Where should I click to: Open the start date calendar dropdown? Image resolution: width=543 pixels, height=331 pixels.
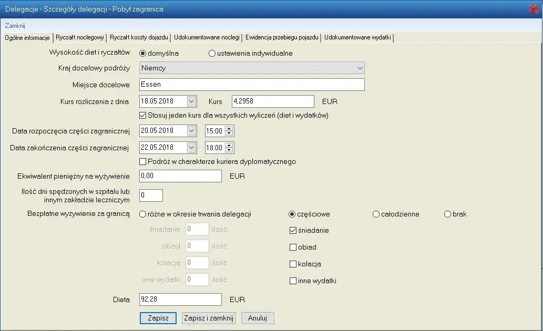(x=191, y=131)
